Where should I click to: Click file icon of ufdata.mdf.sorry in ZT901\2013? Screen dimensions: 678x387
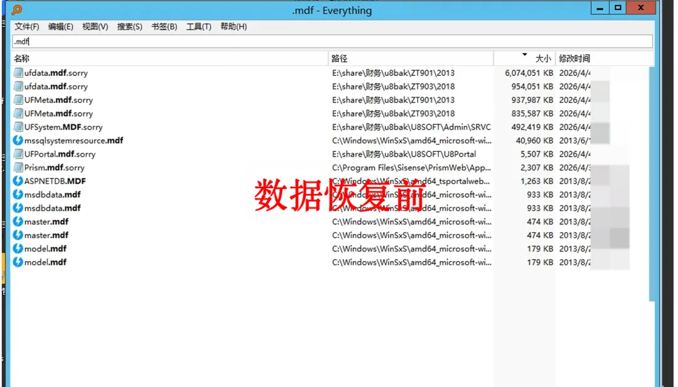click(x=18, y=73)
